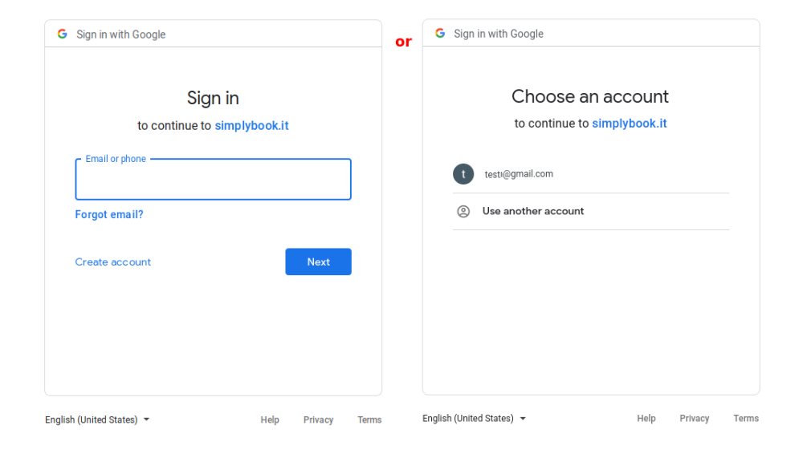This screenshot has height=450, width=803.
Task: Open Terms link under right panel
Action: [746, 419]
